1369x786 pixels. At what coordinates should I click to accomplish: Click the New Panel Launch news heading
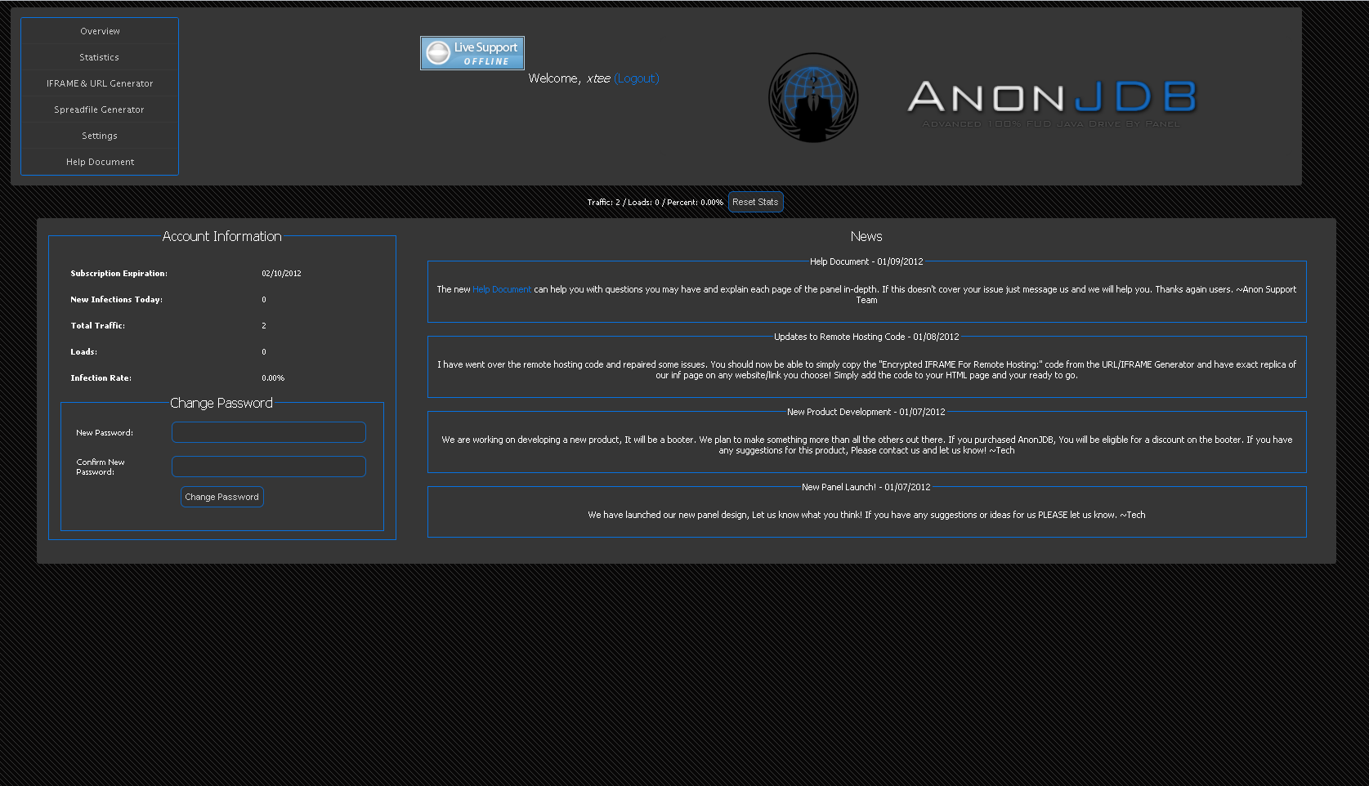pos(866,487)
